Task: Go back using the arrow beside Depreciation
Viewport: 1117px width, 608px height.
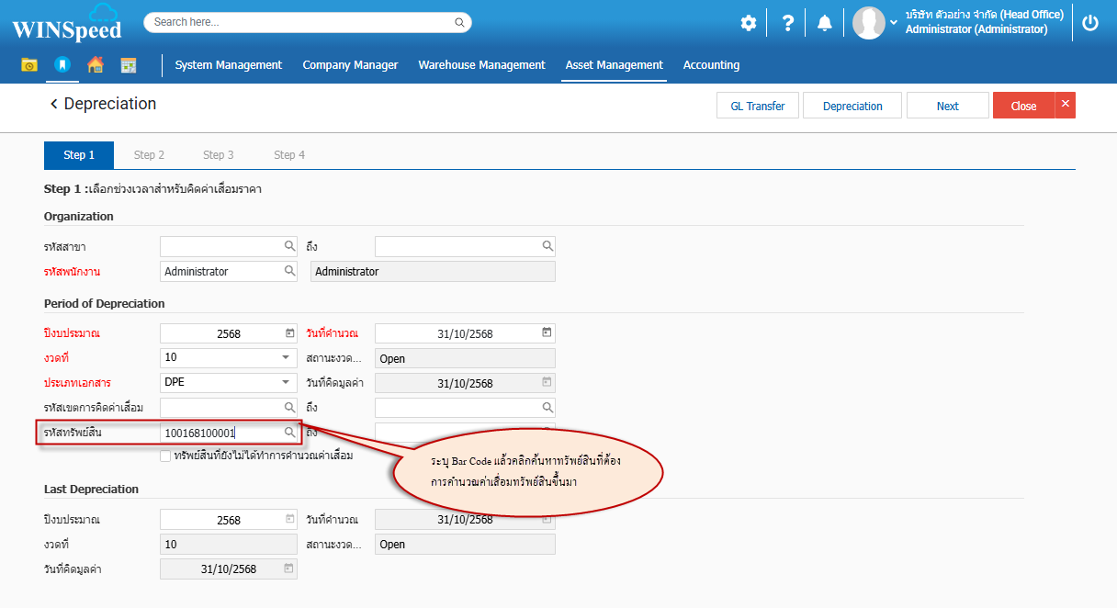Action: pyautogui.click(x=53, y=105)
